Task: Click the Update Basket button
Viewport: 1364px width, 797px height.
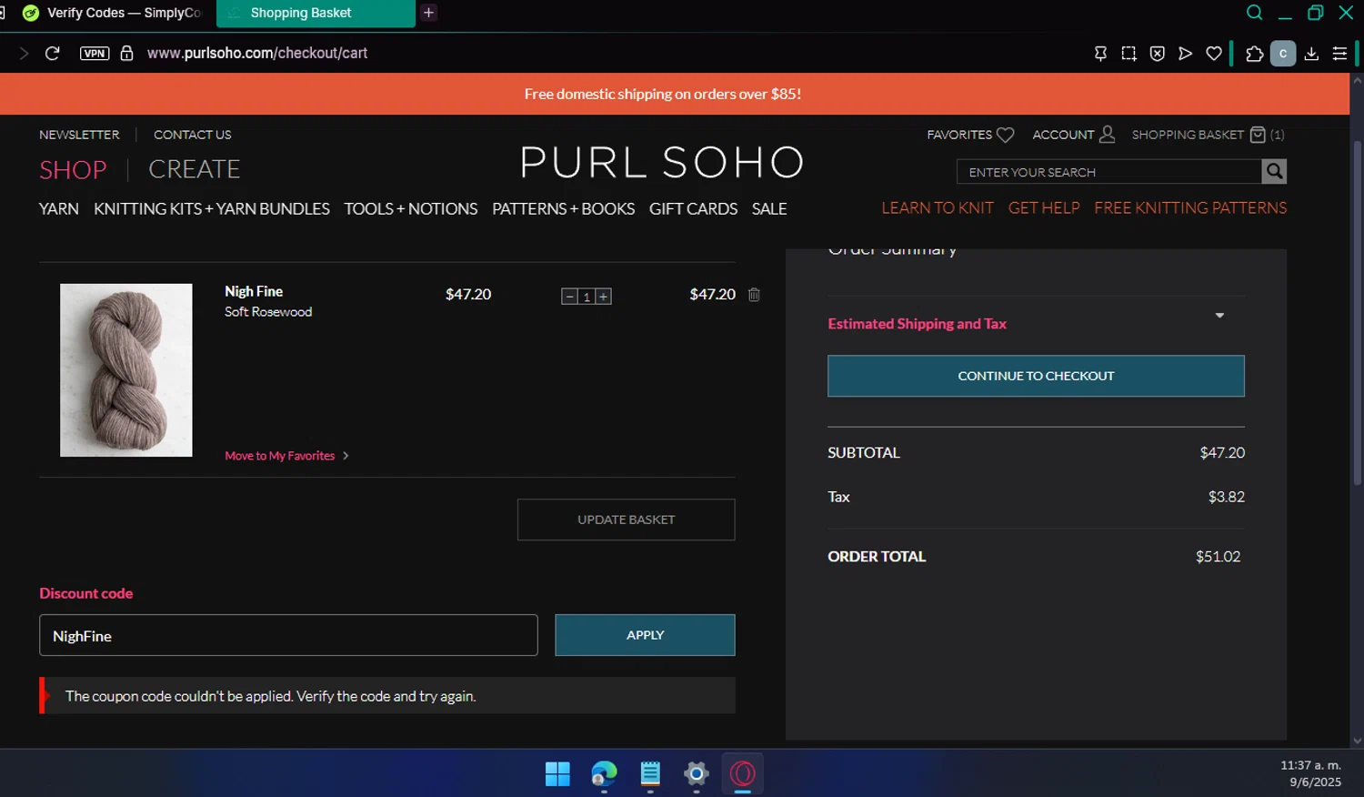Action: 627,520
